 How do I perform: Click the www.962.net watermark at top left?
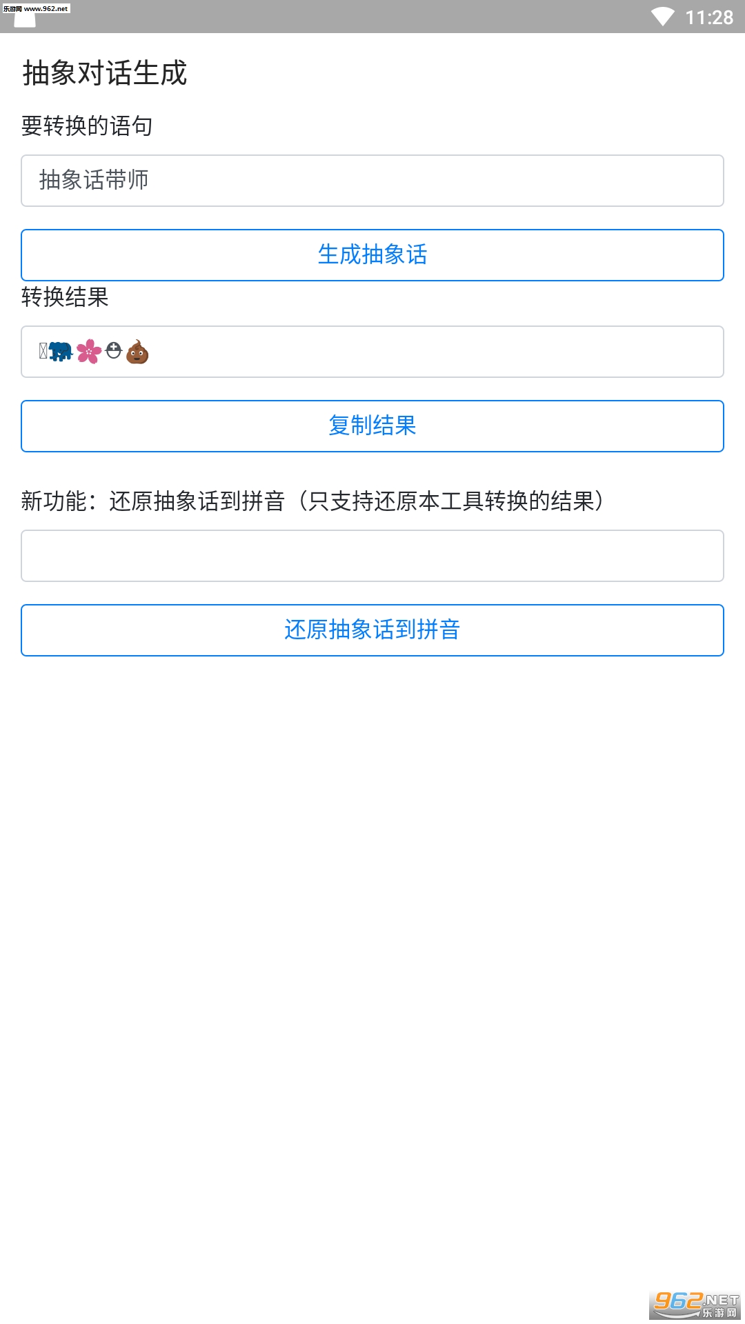coord(36,8)
